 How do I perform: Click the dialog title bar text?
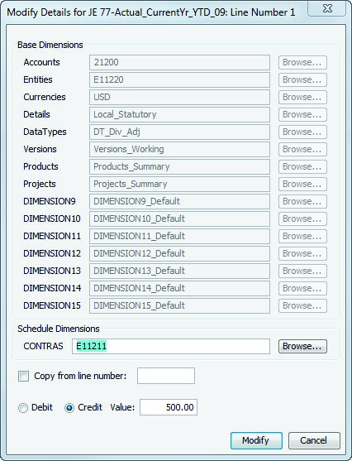click(x=151, y=12)
